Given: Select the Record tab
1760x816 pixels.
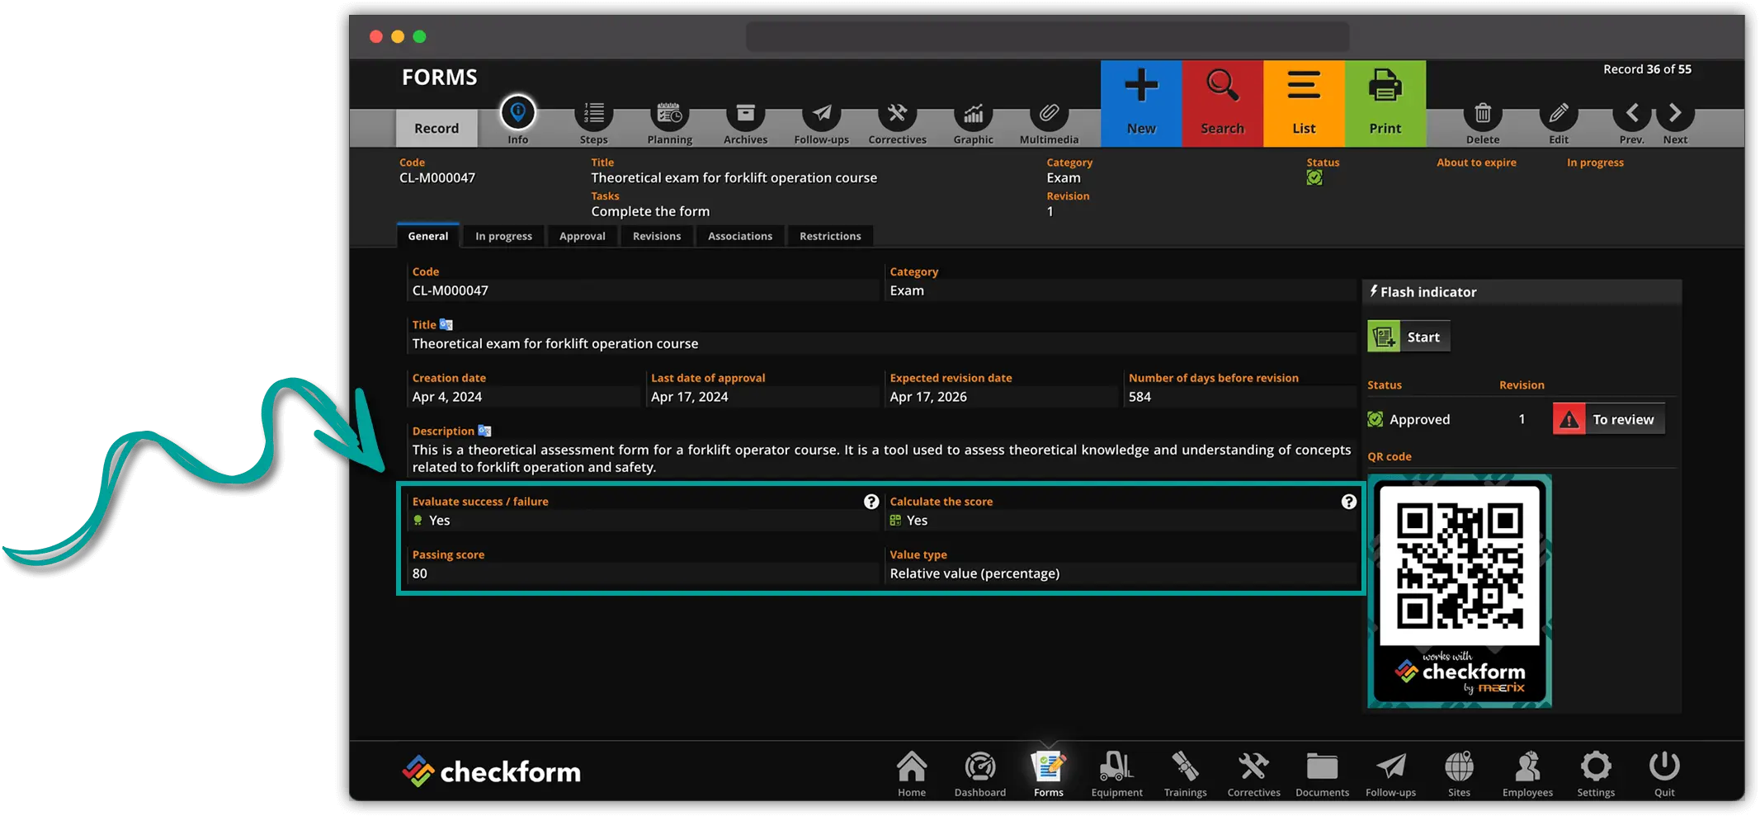Looking at the screenshot, I should 436,128.
